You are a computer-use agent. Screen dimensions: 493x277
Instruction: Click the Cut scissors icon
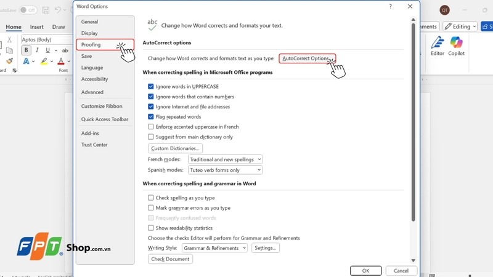[x=9, y=40]
